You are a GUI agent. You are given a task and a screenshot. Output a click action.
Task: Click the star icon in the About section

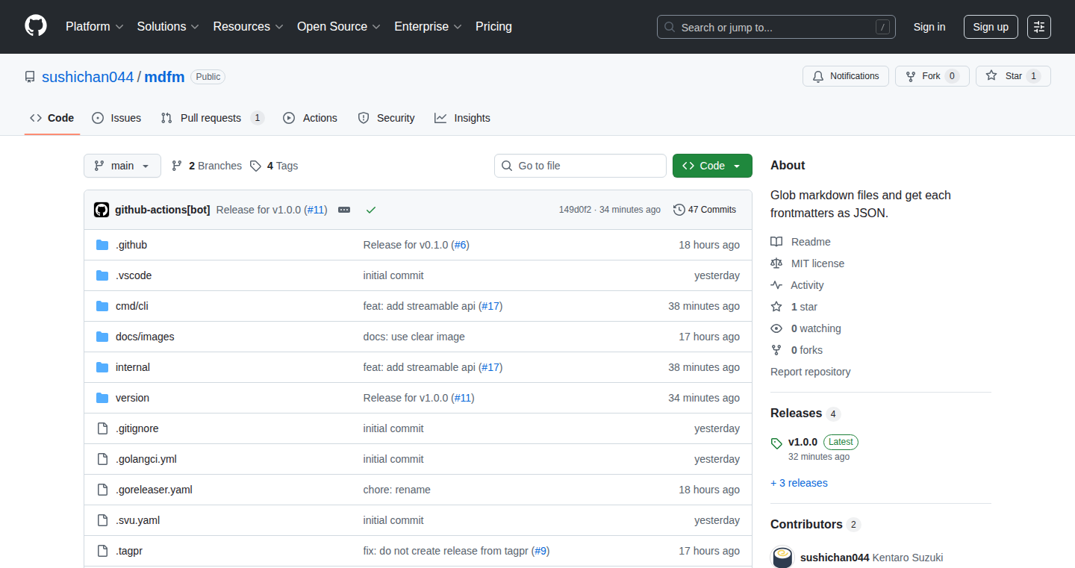[x=776, y=307]
